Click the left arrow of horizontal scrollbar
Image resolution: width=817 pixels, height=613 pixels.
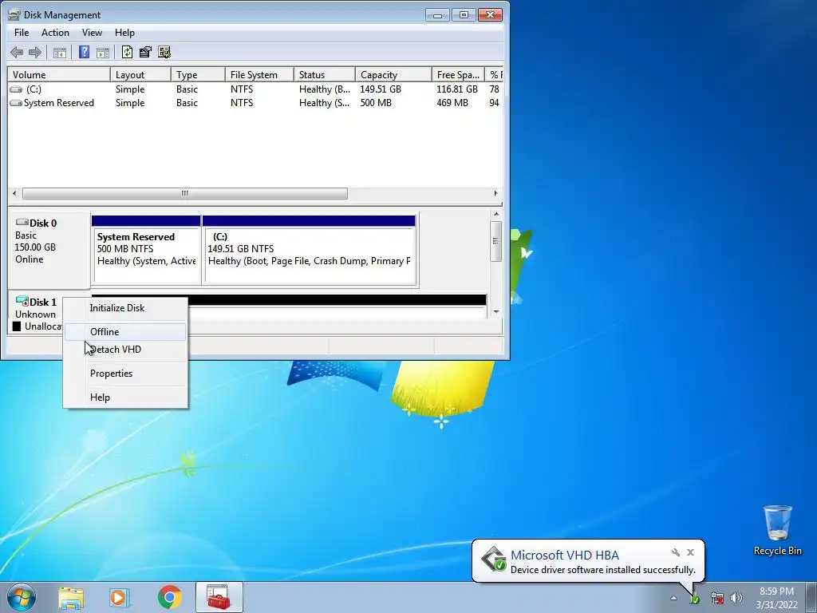14,193
